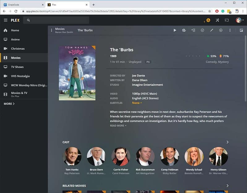Open Movies & TV on Plex
This screenshot has width=247, height=193.
pyautogui.click(x=24, y=94)
